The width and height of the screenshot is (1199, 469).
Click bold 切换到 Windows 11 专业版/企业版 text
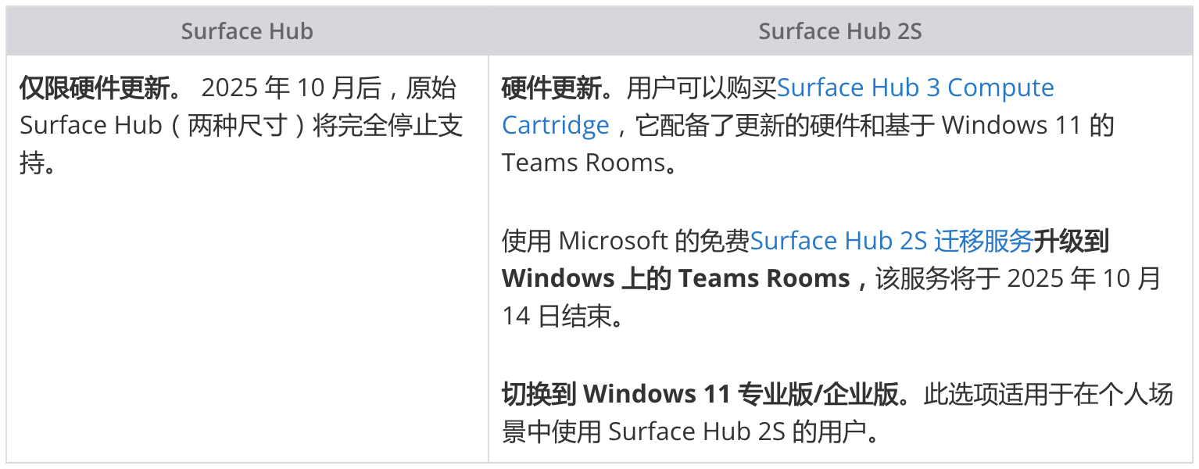(x=700, y=394)
